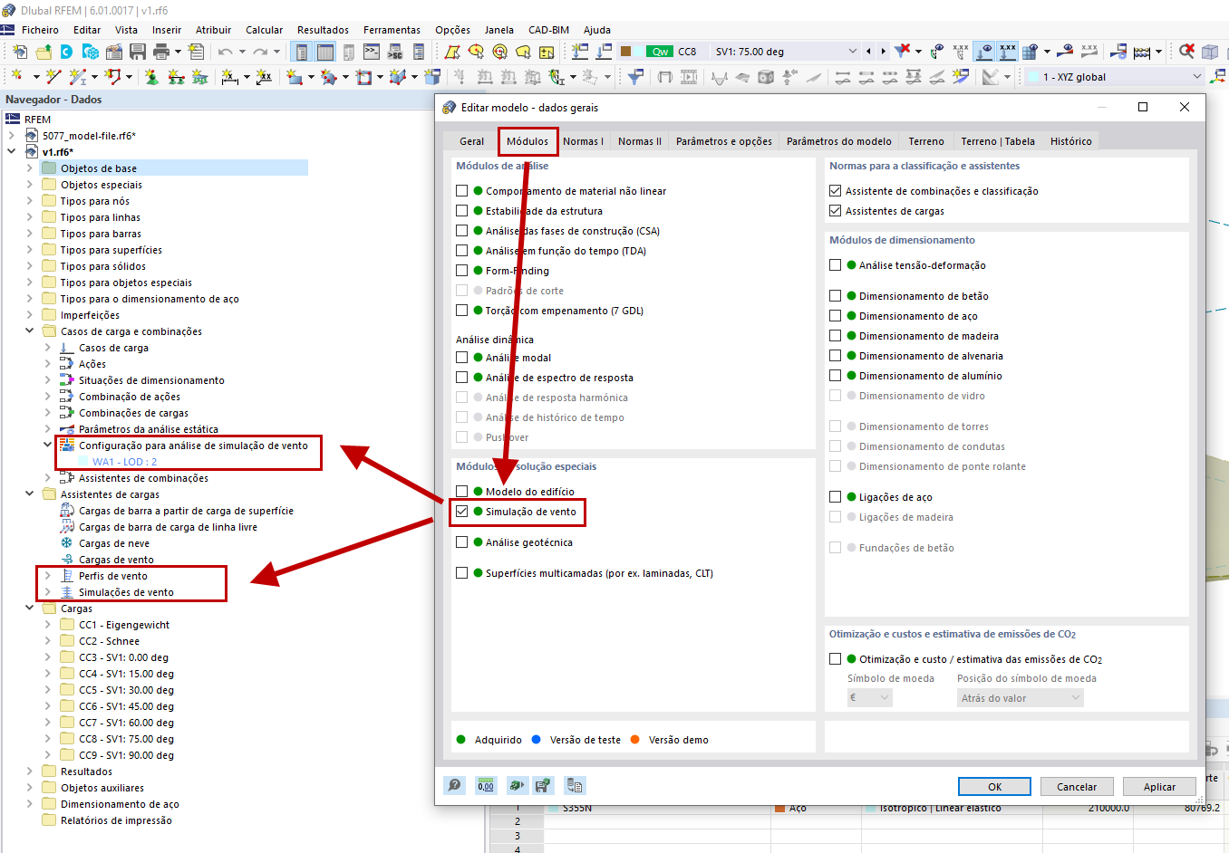Open the Print function in the toolbar

tap(160, 52)
